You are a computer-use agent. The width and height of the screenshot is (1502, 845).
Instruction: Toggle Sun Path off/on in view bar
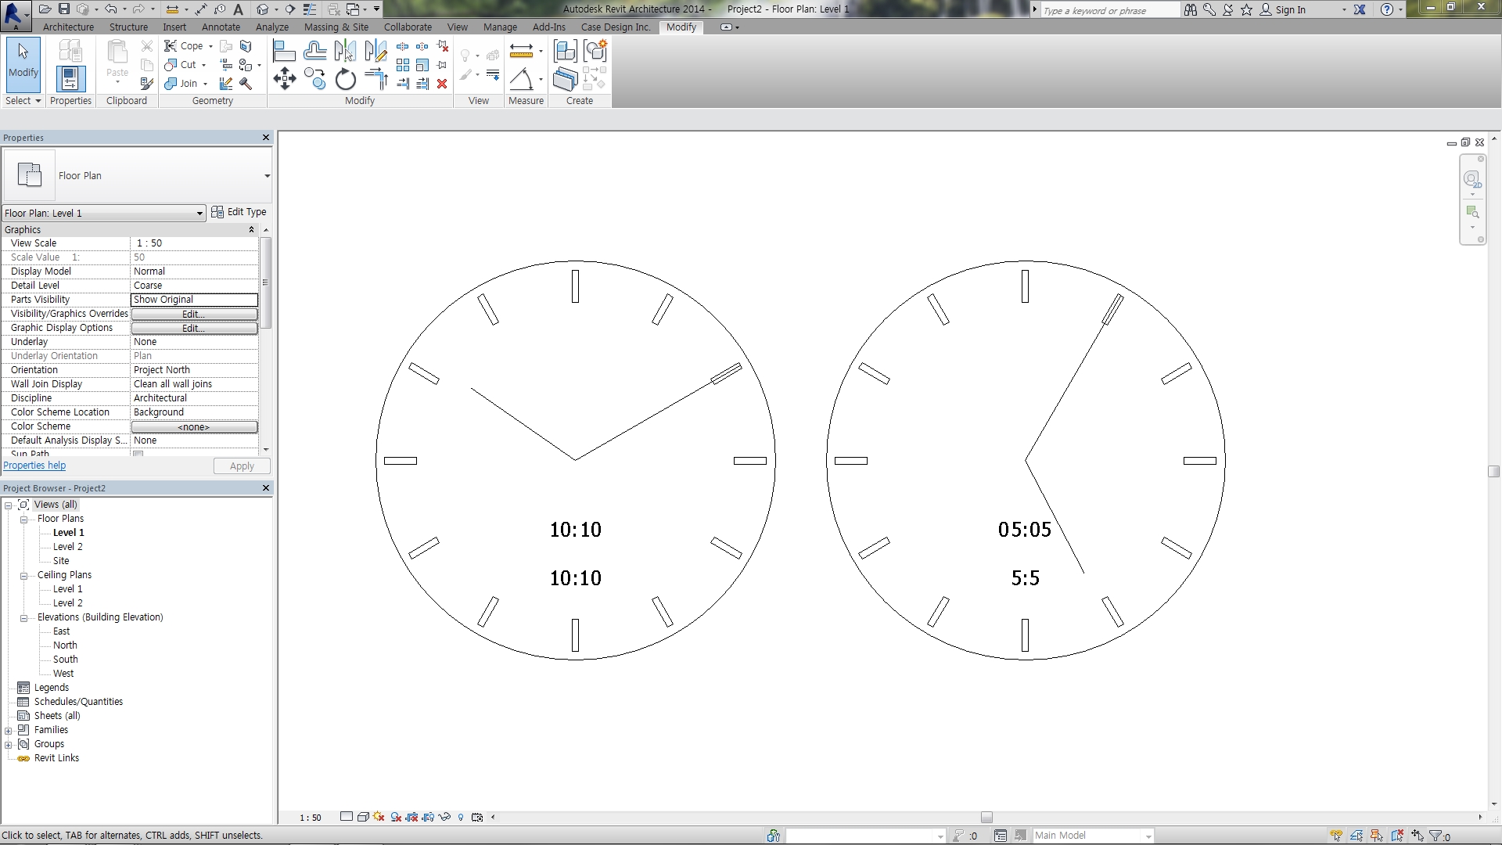(x=379, y=817)
